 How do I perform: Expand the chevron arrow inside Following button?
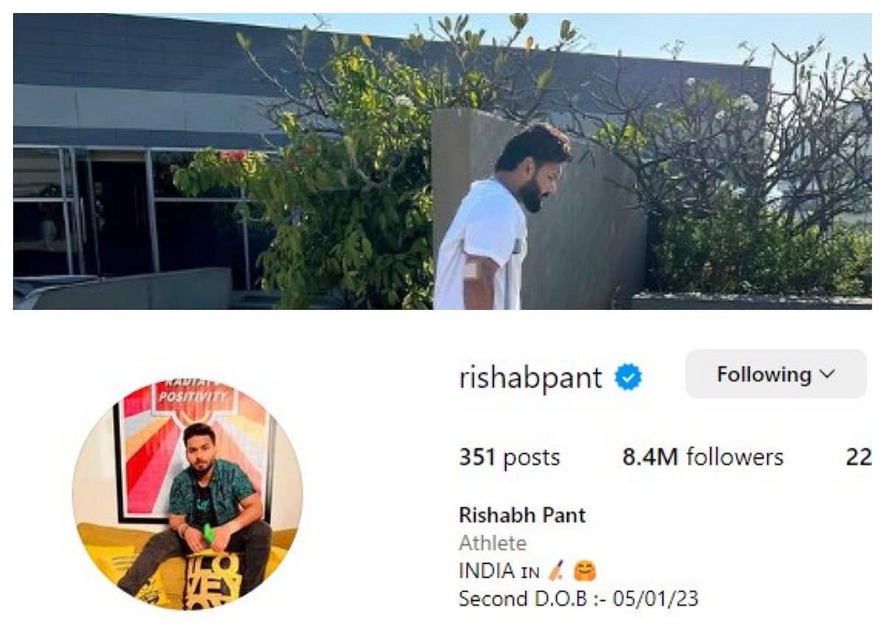827,375
